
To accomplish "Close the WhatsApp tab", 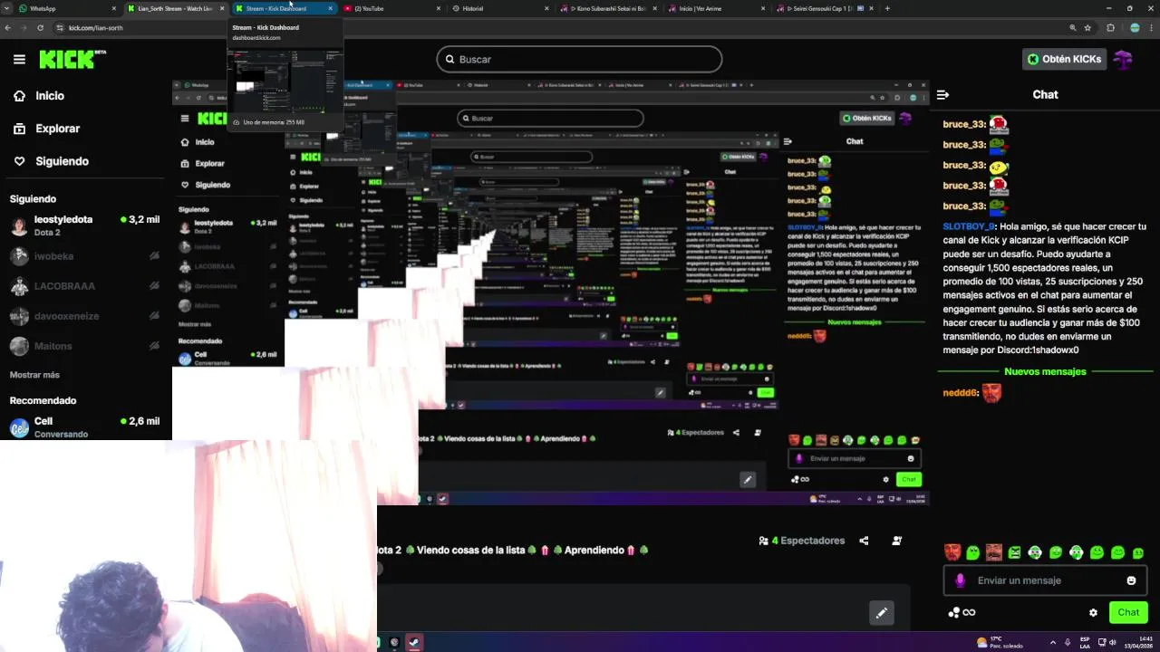I will (113, 8).
